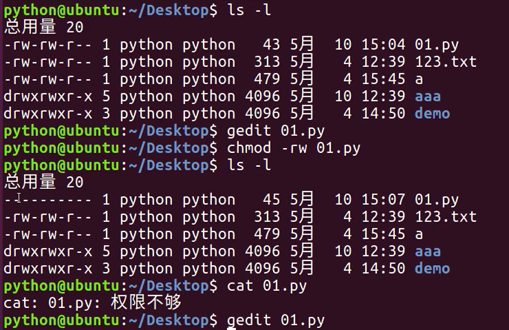Click the 'ls -l' command after the chmod line
Viewport: 509px width, 330px height.
point(249,165)
